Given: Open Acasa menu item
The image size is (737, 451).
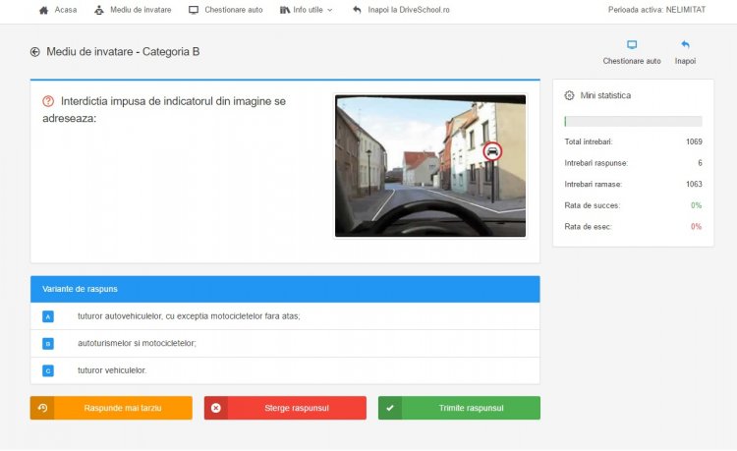Looking at the screenshot, I should [x=65, y=10].
